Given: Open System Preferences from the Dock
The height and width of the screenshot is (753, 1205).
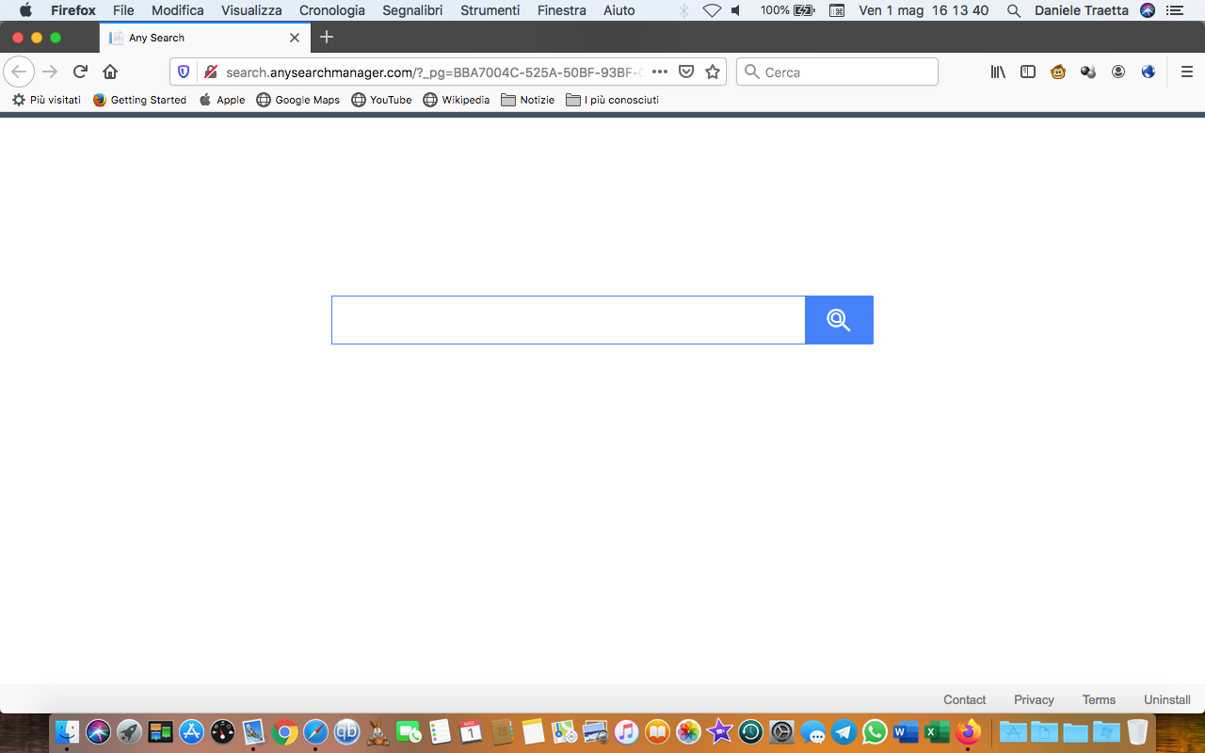Looking at the screenshot, I should click(x=781, y=731).
